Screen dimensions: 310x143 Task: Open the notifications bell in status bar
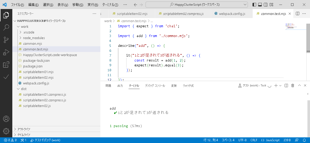(304, 140)
